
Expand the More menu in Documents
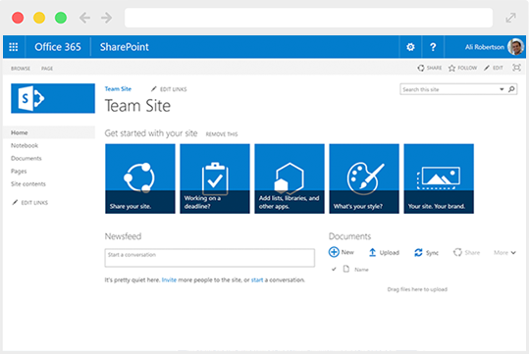[504, 253]
